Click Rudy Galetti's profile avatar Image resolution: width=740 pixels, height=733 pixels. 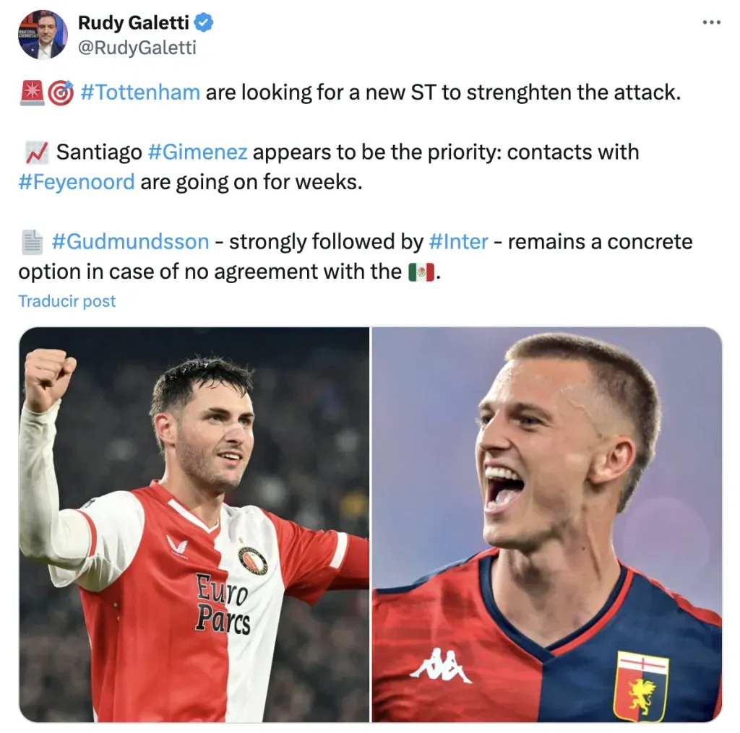pyautogui.click(x=43, y=35)
